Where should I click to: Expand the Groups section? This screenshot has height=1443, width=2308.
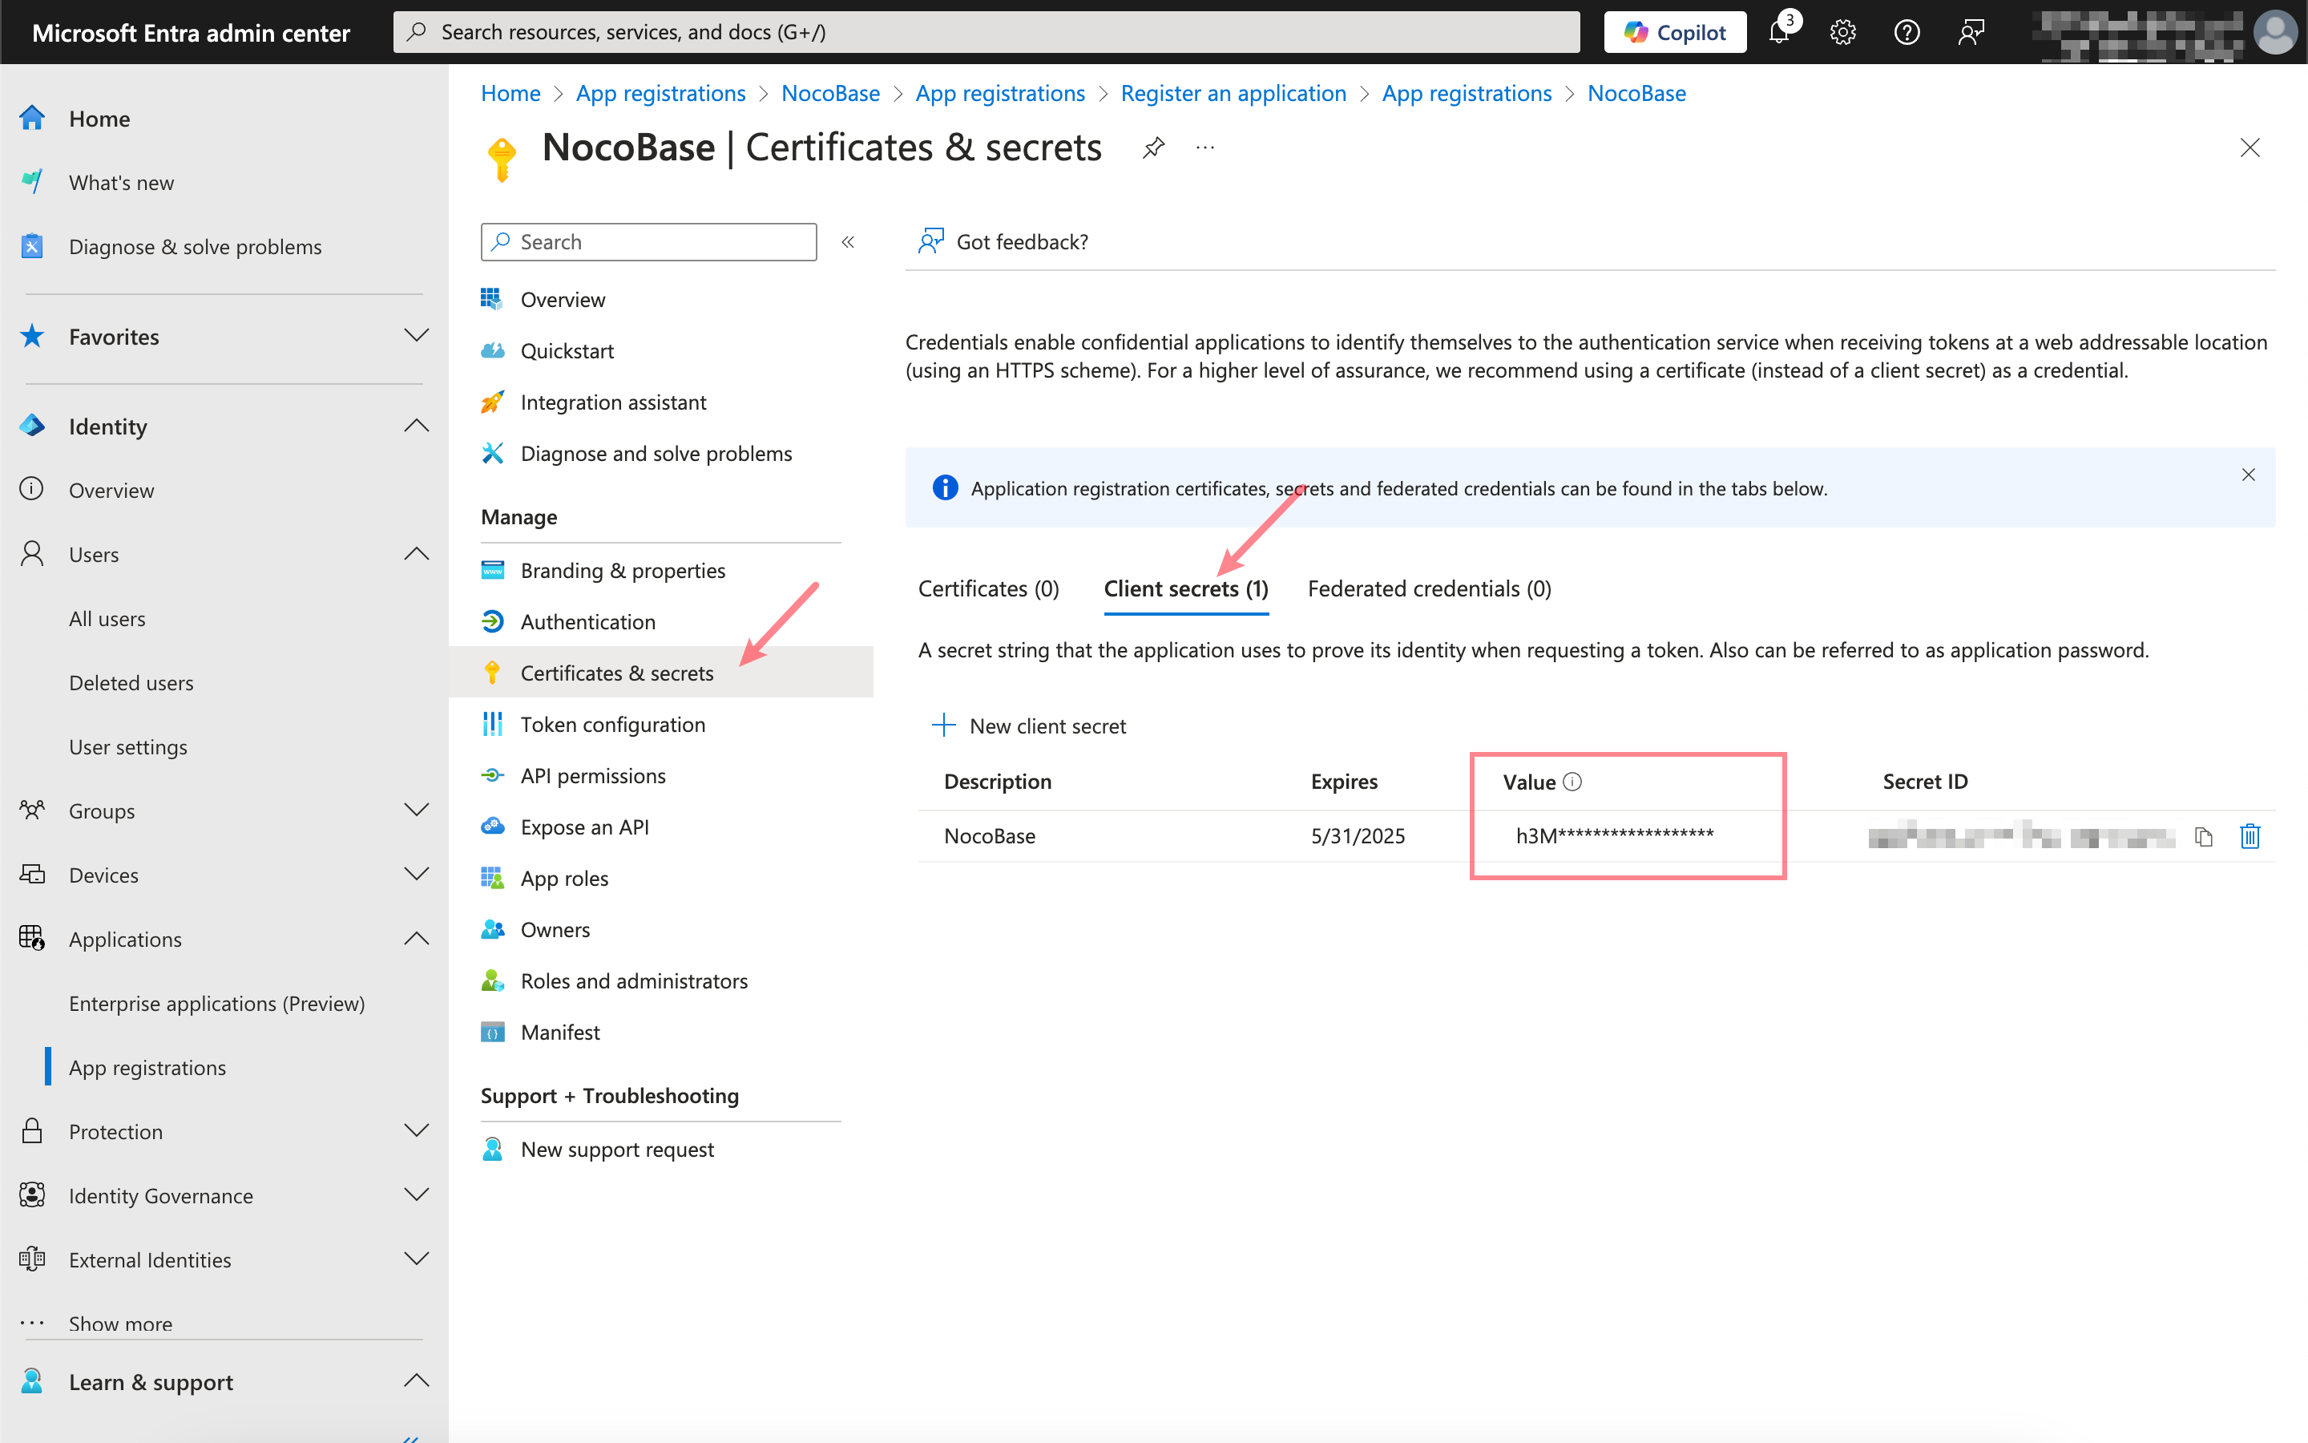416,810
